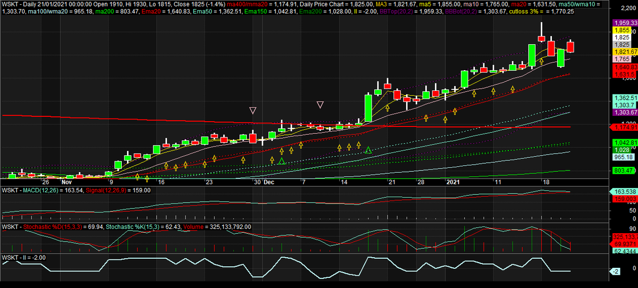Click the '14' date label on time axis
The width and height of the screenshot is (638, 288).
344,182
